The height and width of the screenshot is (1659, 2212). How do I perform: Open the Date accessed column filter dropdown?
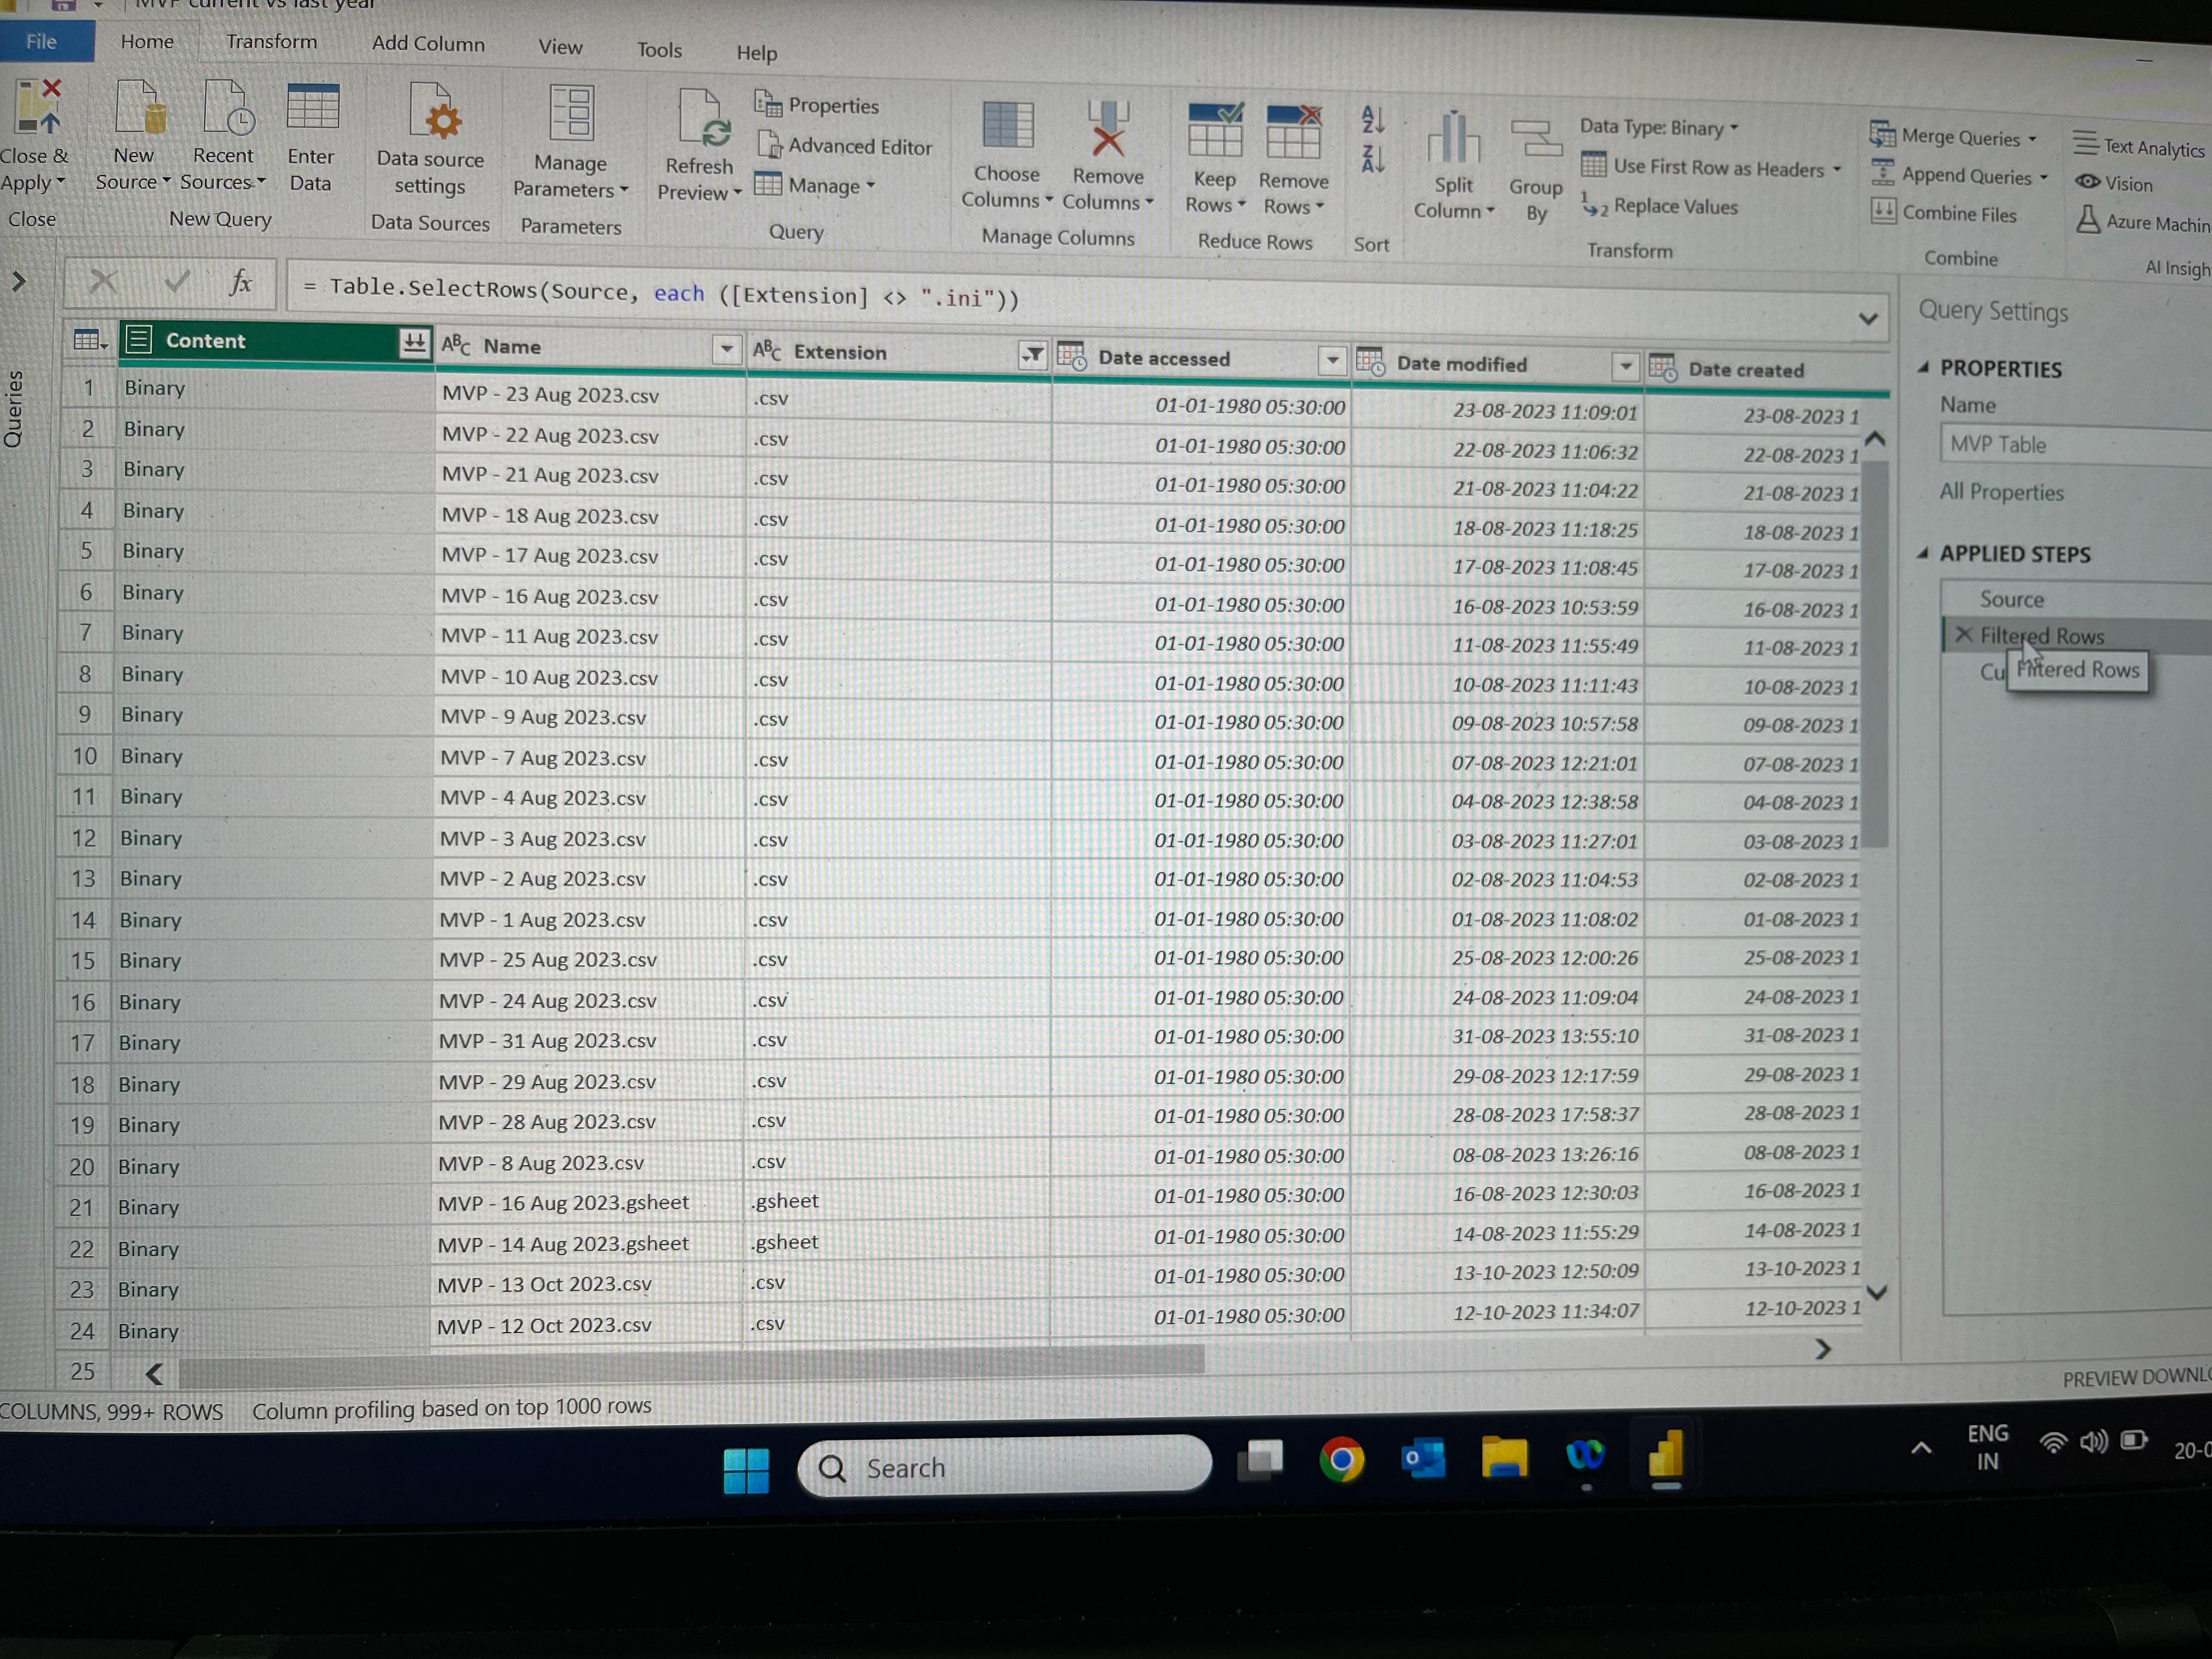[x=1332, y=360]
